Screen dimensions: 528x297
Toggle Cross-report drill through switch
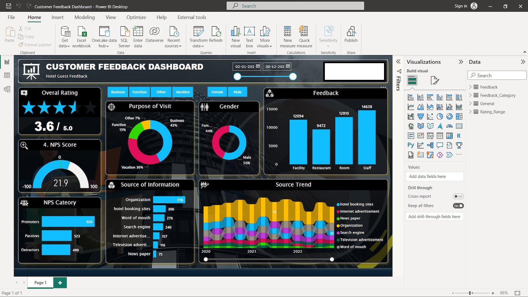pyautogui.click(x=458, y=196)
